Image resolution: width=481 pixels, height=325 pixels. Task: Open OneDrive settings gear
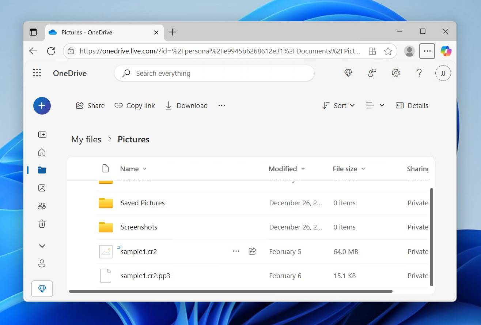[395, 73]
